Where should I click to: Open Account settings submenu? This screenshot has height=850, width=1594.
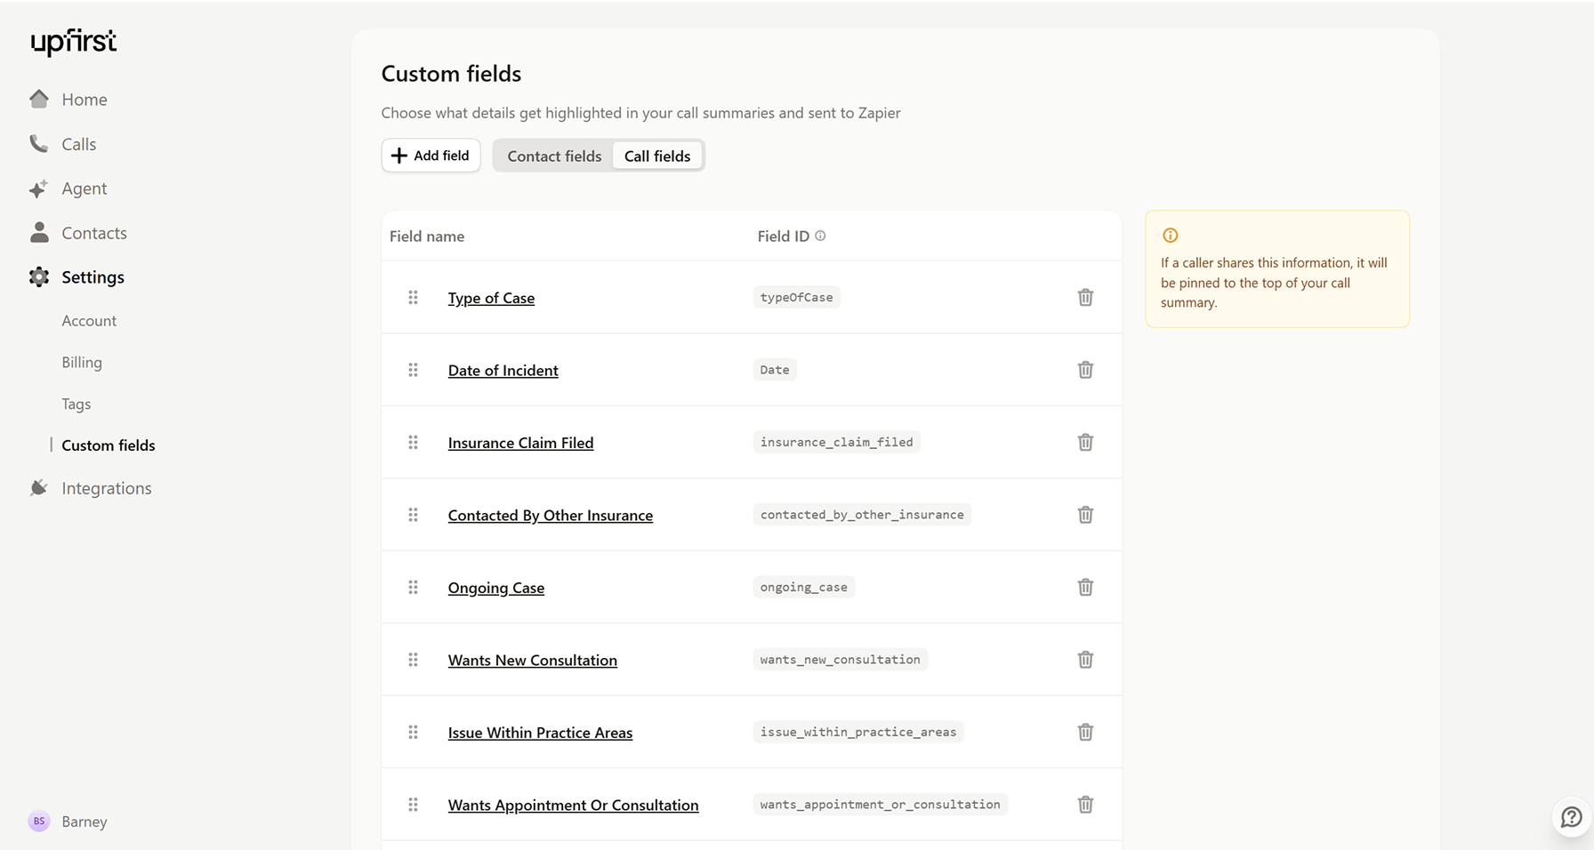89,321
